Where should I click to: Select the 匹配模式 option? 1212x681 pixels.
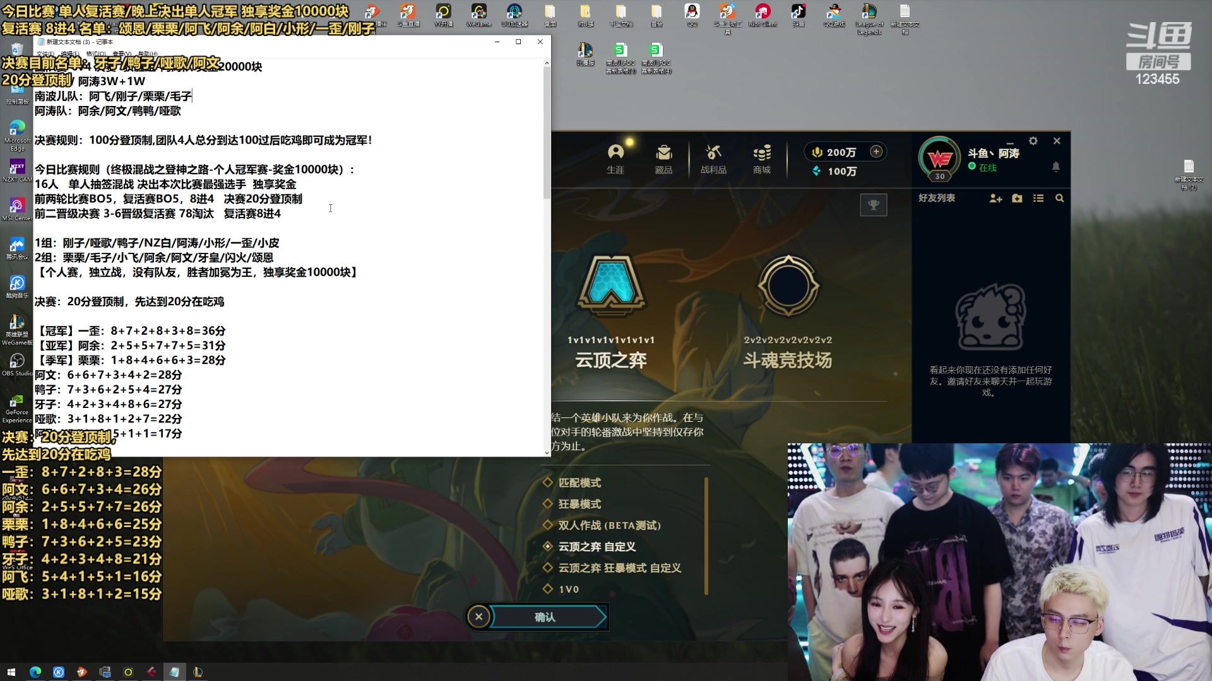[579, 483]
